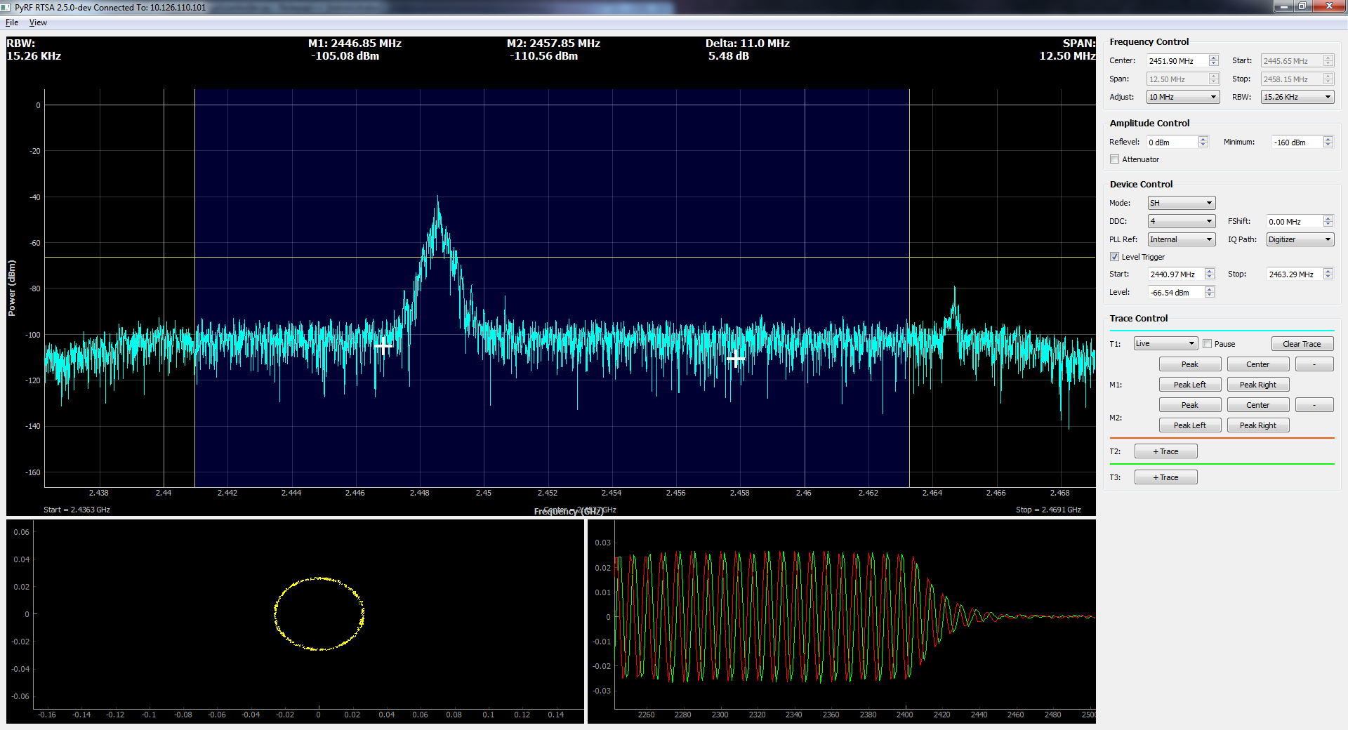Remove marker M1 with the minus button

pos(1314,364)
